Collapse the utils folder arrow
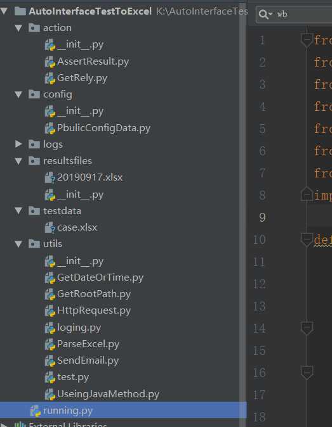This screenshot has height=427, width=332. coord(18,244)
